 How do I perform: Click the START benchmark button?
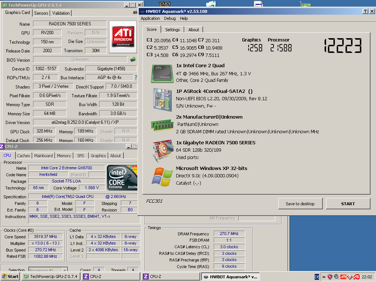(x=348, y=203)
